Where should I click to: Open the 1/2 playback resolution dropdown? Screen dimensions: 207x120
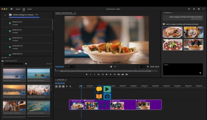(141, 66)
